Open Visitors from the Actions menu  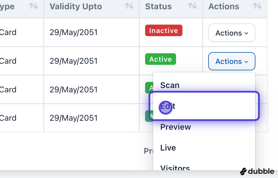click(x=175, y=167)
